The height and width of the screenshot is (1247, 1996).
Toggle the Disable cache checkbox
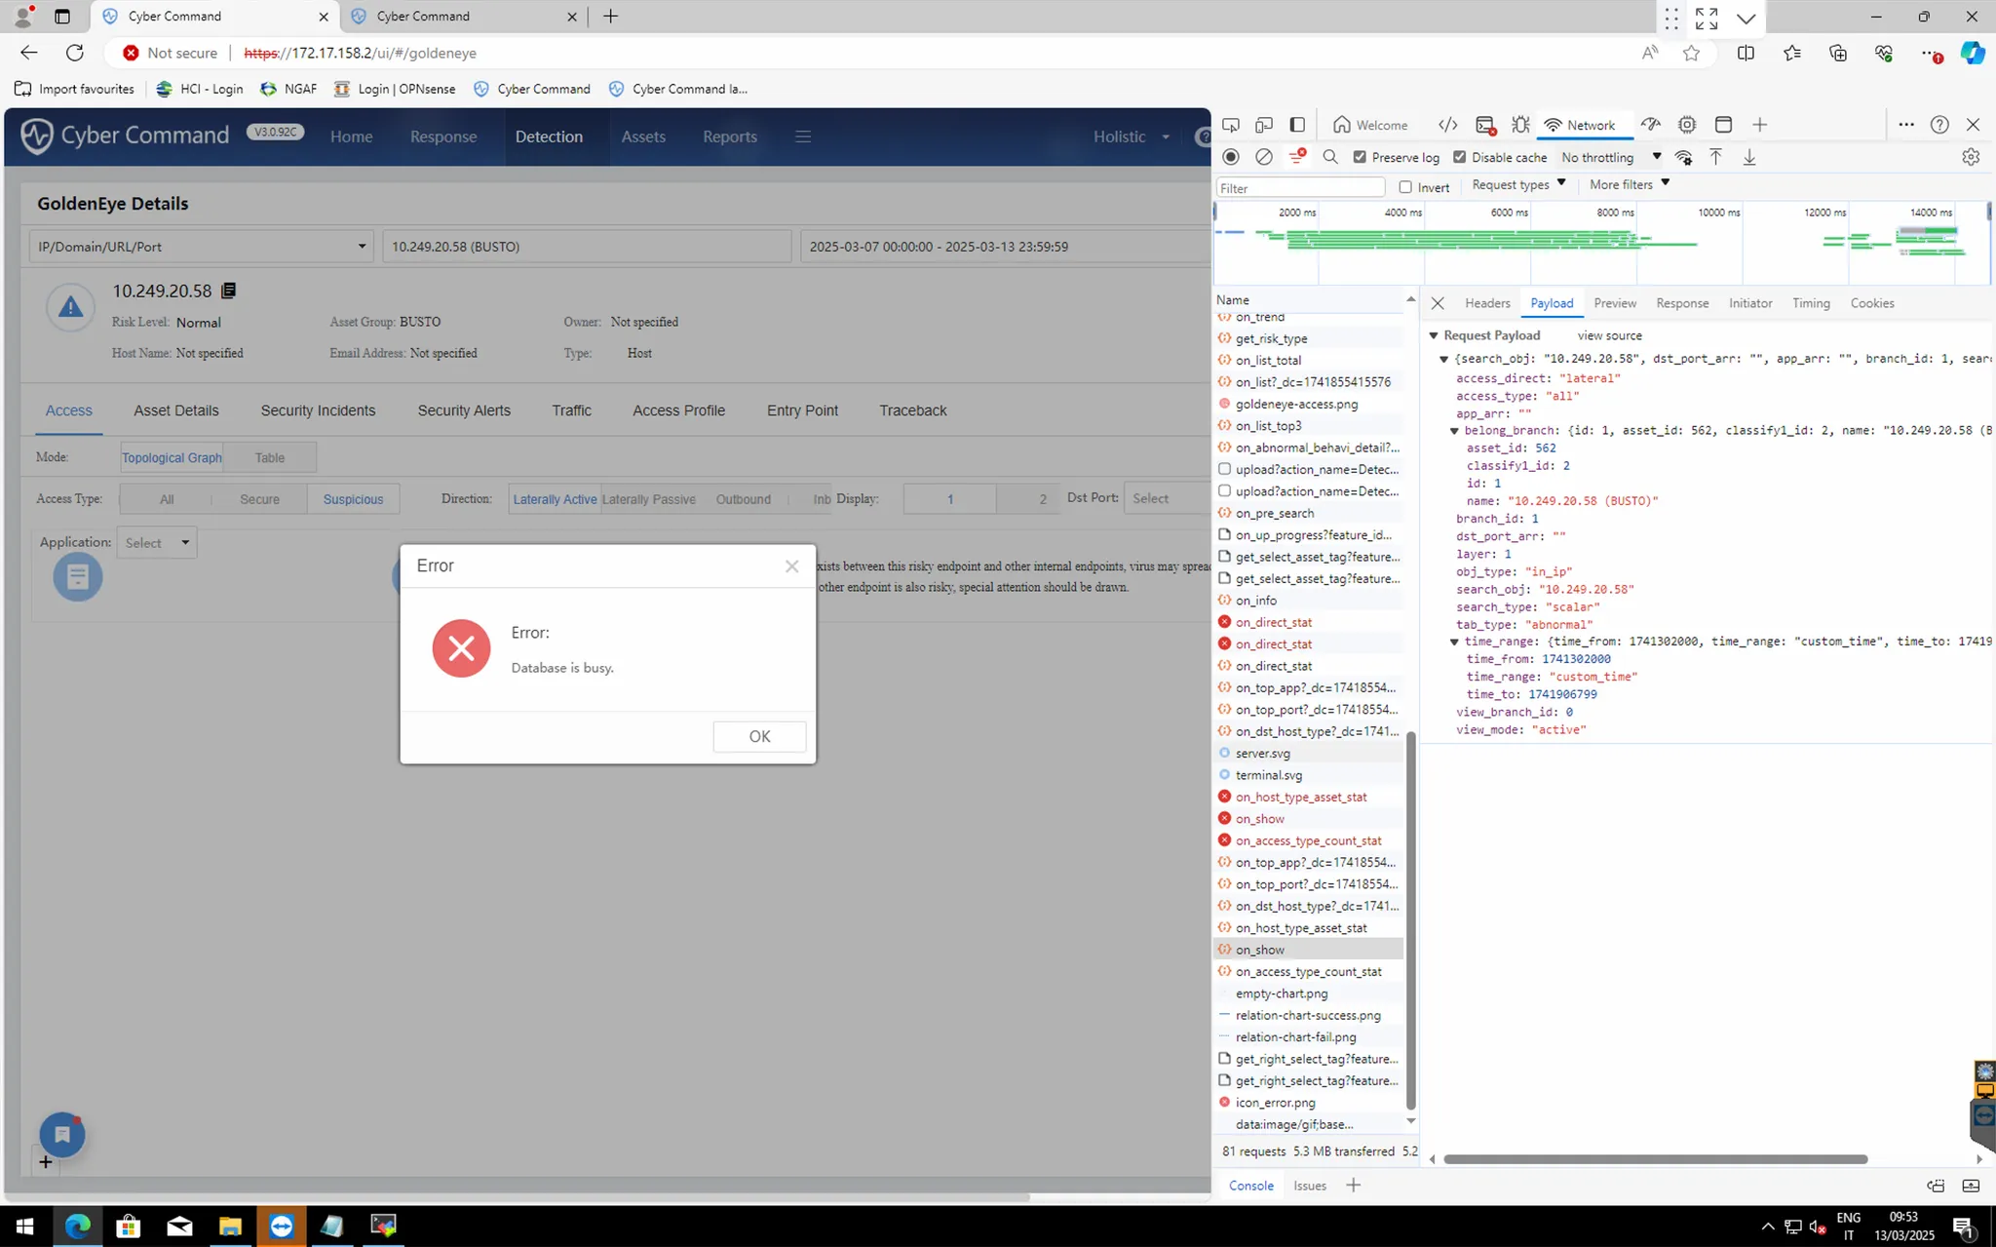1459,157
